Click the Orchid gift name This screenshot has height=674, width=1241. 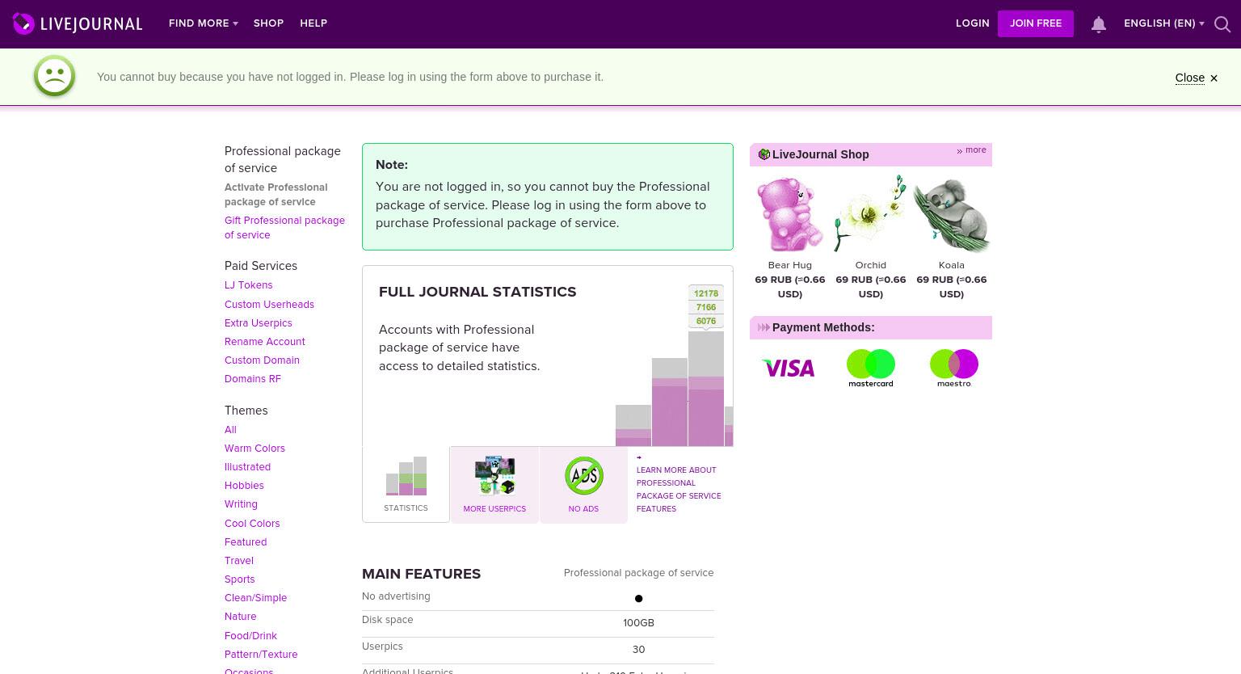pos(871,265)
